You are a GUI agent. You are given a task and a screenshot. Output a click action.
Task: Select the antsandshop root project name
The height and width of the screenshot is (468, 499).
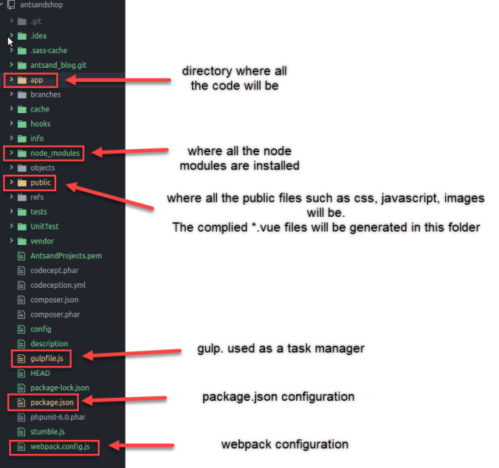pyautogui.click(x=41, y=5)
